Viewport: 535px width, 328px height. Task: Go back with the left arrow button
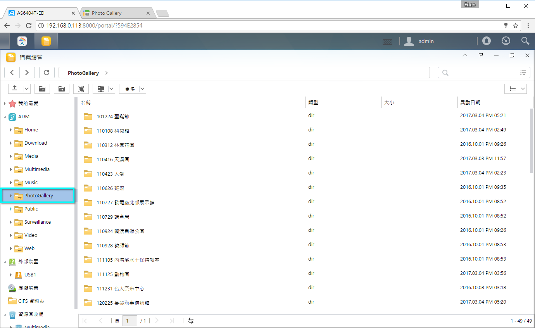tap(12, 73)
